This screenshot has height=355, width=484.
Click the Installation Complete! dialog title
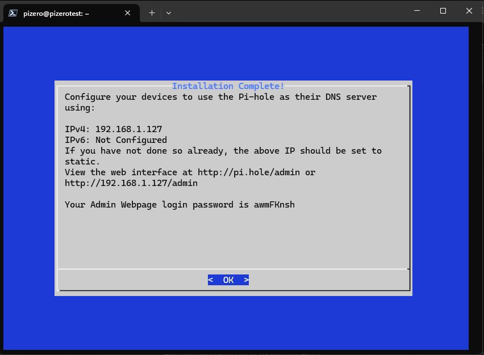pos(228,86)
